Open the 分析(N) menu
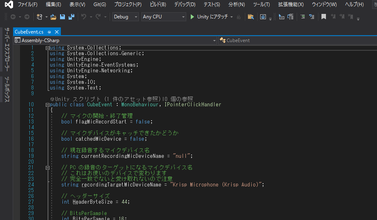The height and width of the screenshot is (220, 377). pyautogui.click(x=236, y=4)
